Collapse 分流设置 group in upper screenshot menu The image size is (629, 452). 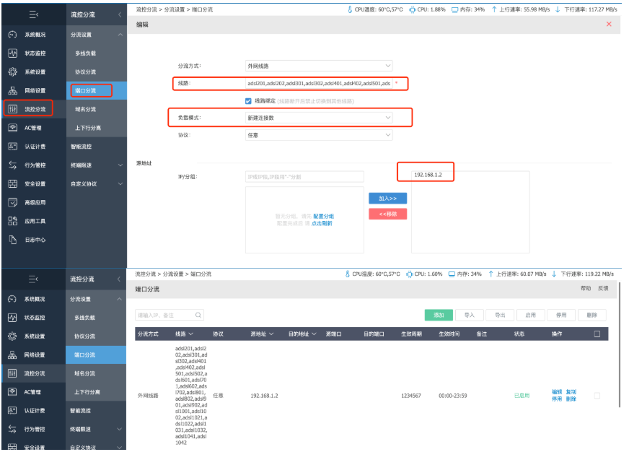click(120, 35)
